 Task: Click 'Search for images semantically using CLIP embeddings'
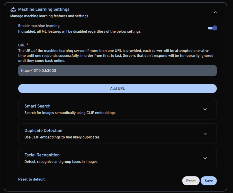click(x=70, y=113)
